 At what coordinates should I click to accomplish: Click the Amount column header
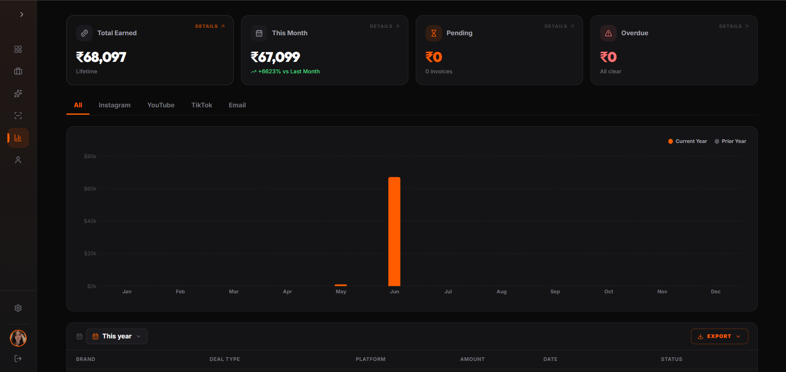coord(472,359)
